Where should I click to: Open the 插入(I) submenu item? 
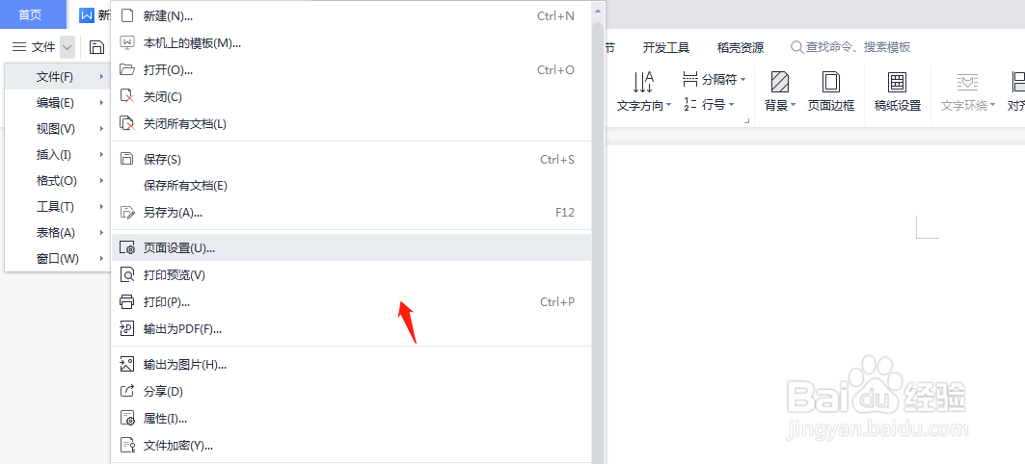tap(58, 155)
